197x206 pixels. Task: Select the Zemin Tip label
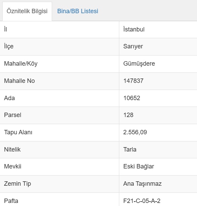[18, 184]
